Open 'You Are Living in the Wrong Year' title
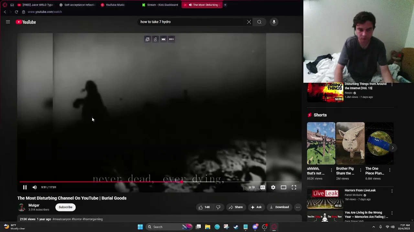This screenshot has width=414, height=232. point(365,215)
